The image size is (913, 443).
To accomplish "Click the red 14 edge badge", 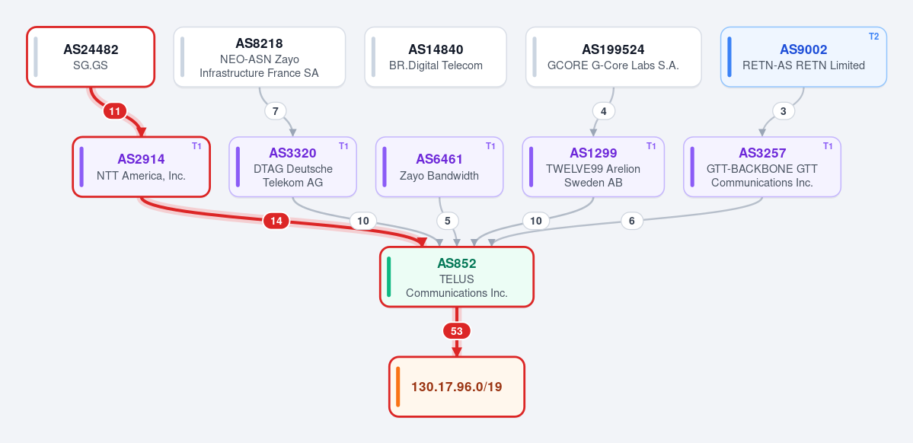I will click(x=276, y=221).
